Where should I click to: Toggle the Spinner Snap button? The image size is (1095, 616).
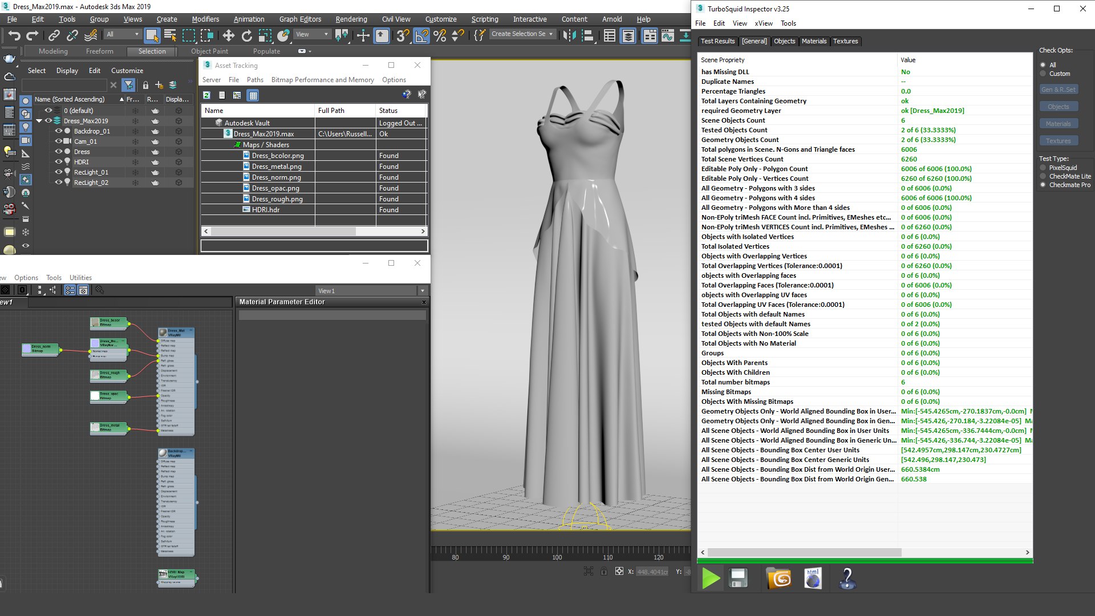[x=457, y=35]
